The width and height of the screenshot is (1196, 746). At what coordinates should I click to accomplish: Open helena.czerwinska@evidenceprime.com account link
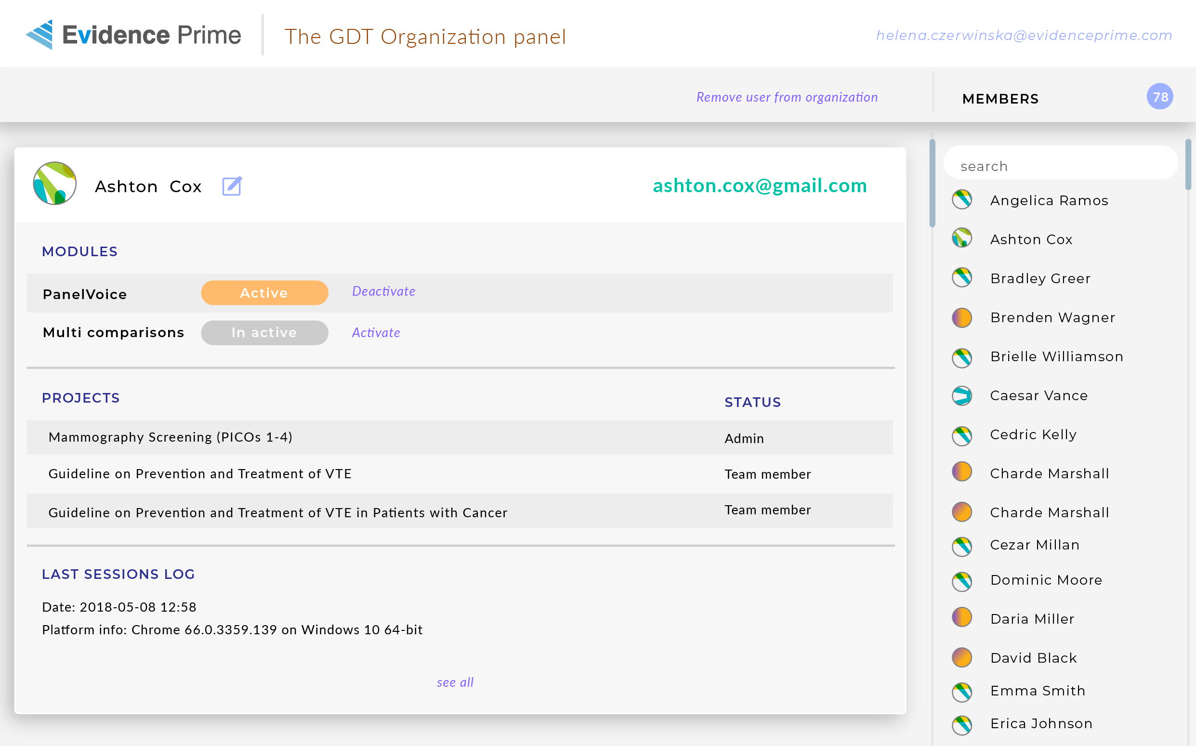tap(1024, 36)
